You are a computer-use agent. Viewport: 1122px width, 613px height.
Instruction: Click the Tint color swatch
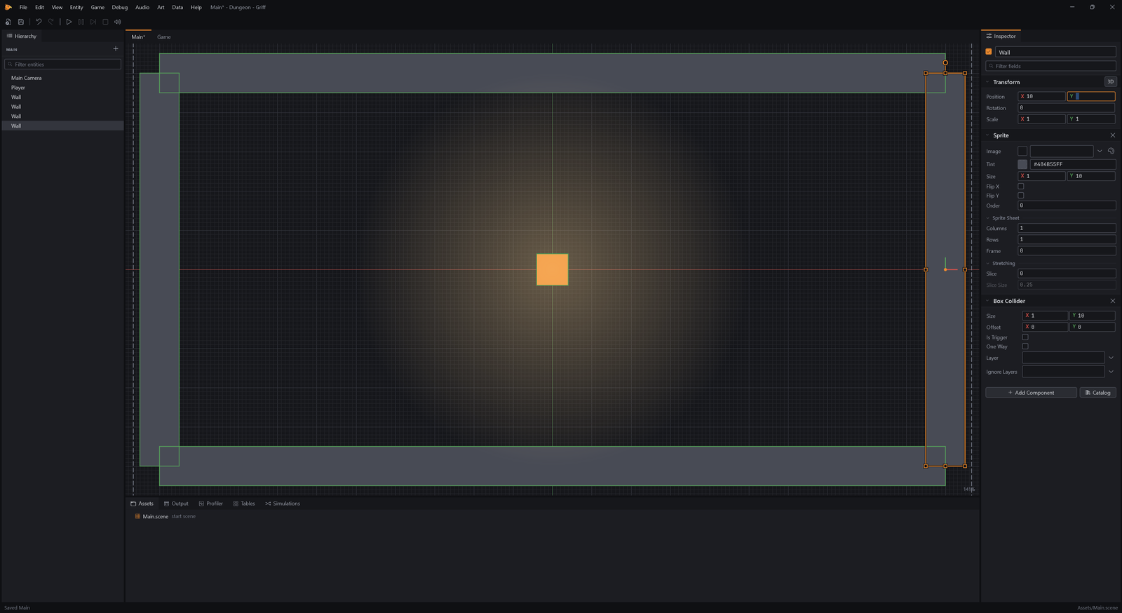point(1022,164)
